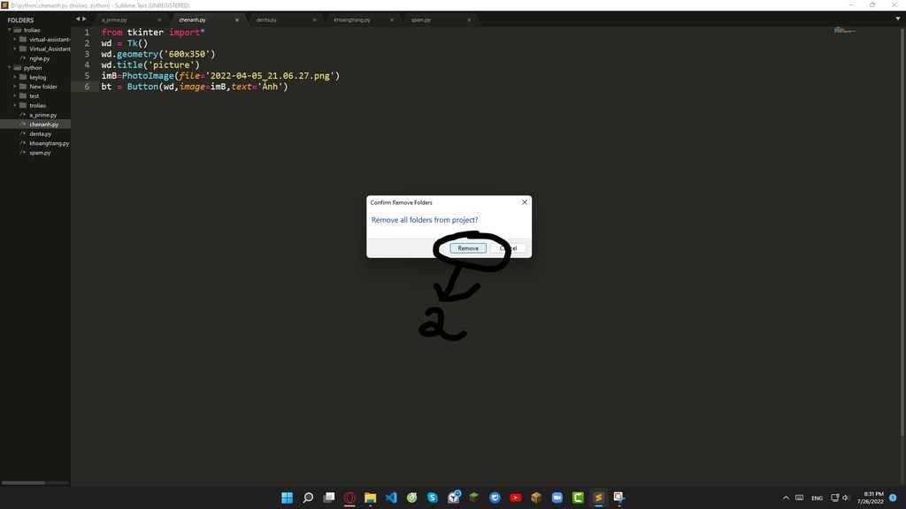Open Snipping Tool icon on the taskbar

pos(619,498)
